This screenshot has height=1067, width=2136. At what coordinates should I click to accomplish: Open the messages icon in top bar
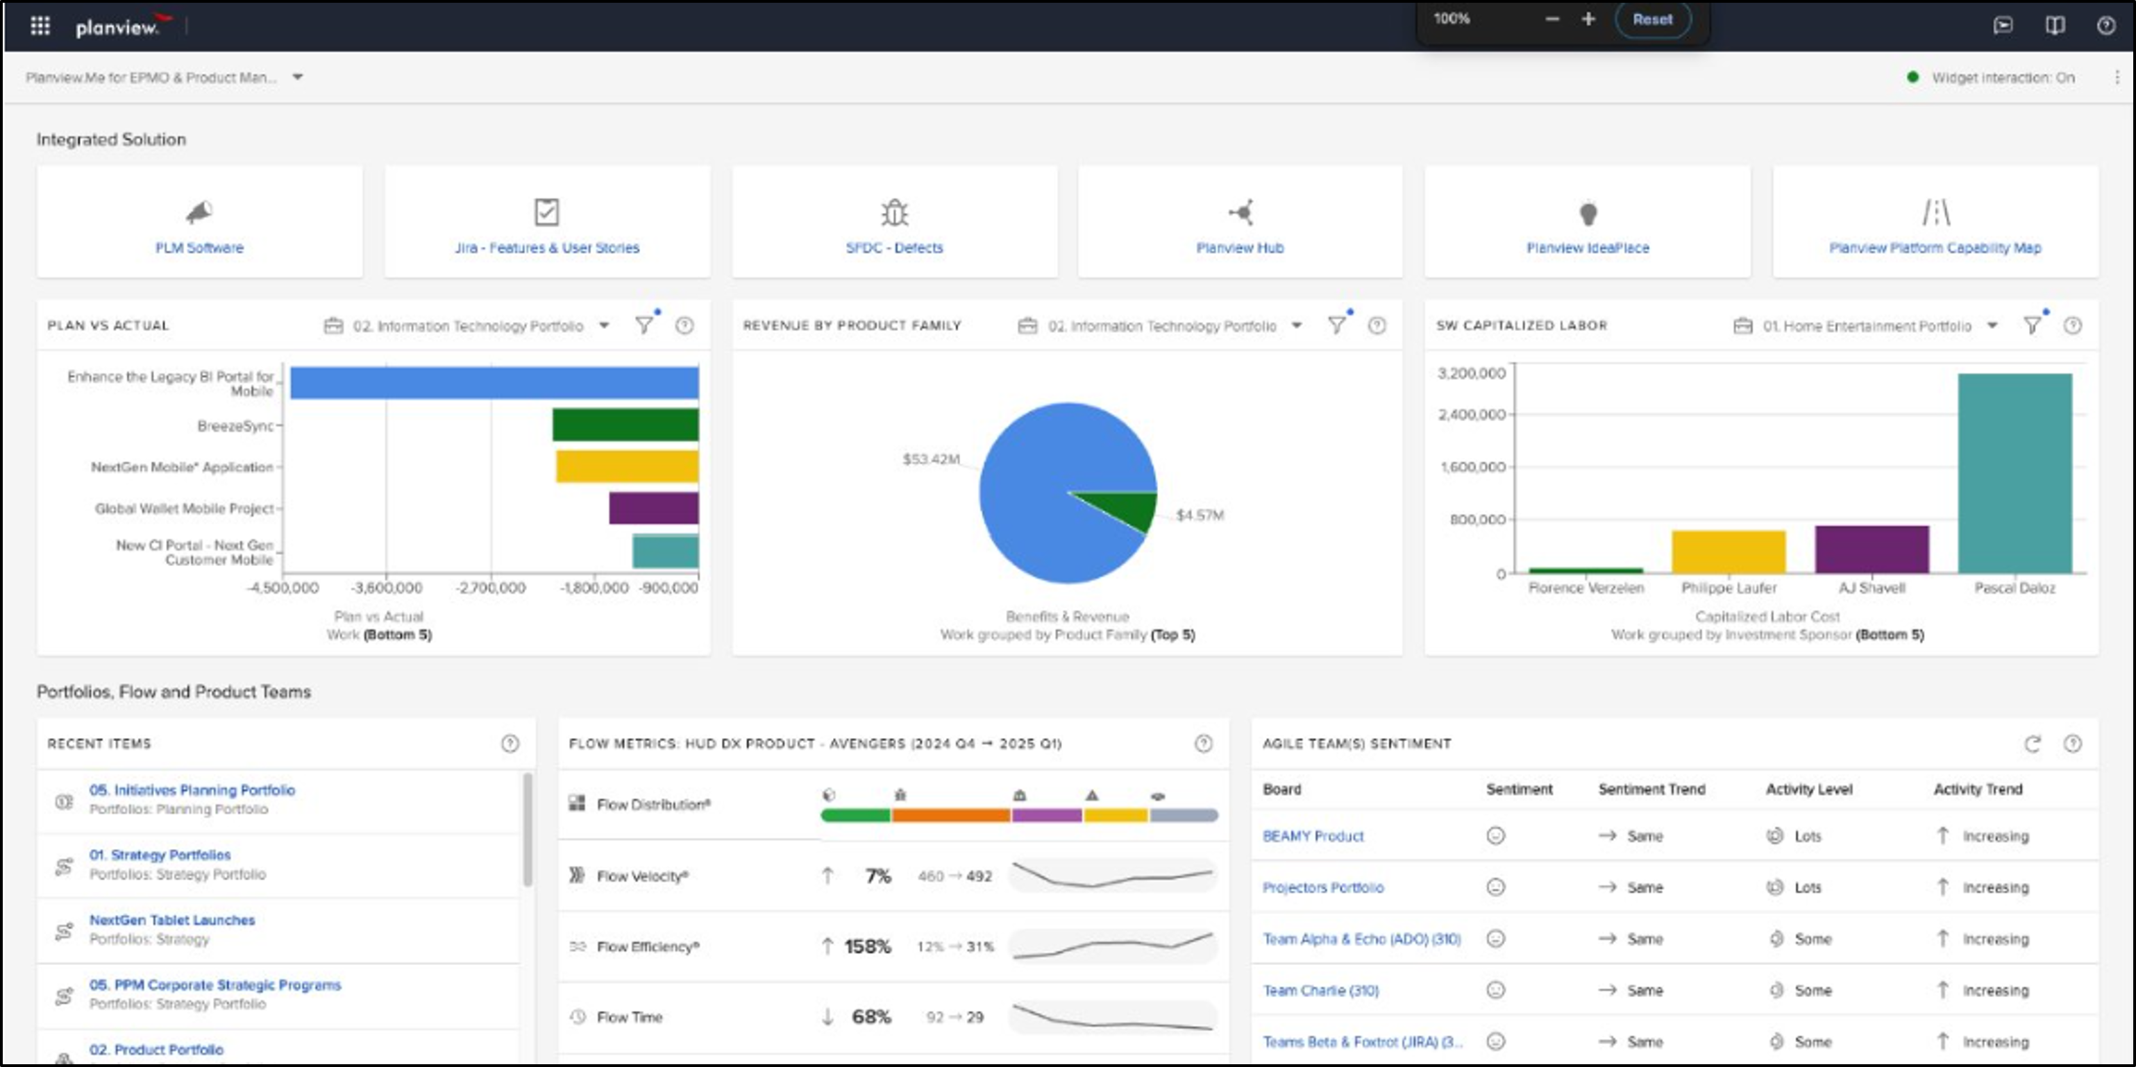(2003, 26)
